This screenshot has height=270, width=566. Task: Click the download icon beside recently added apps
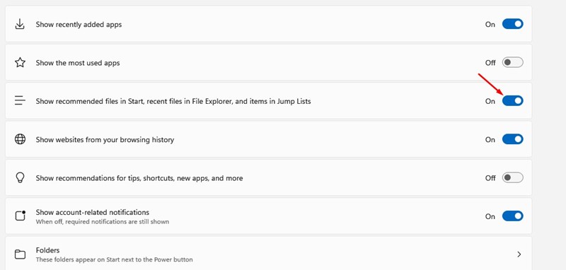tap(20, 24)
